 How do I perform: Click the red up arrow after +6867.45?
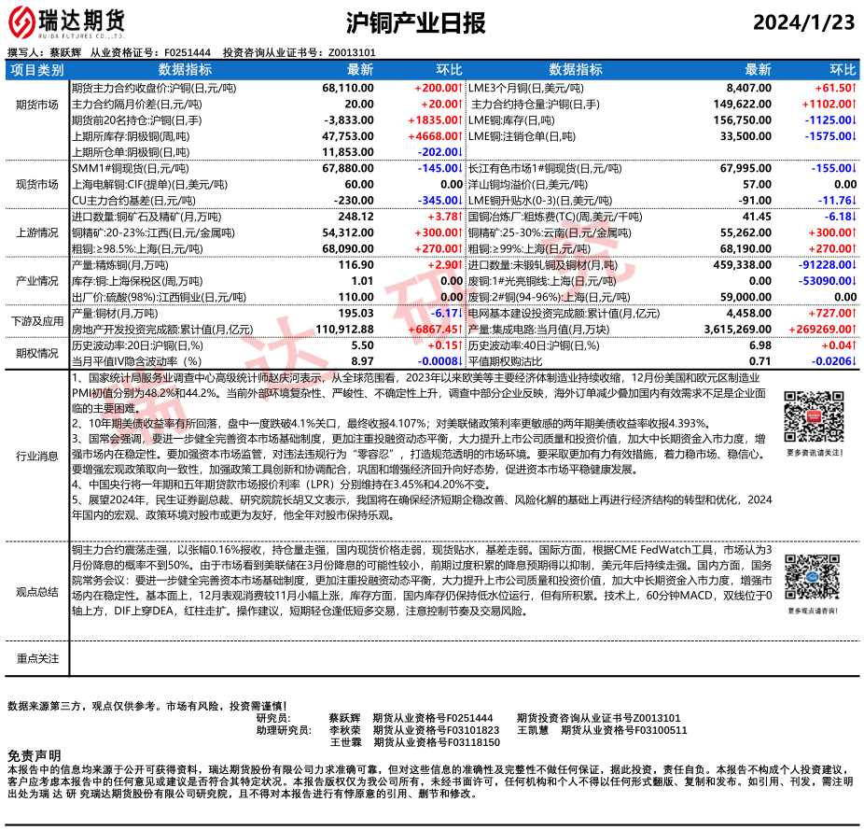tap(460, 330)
